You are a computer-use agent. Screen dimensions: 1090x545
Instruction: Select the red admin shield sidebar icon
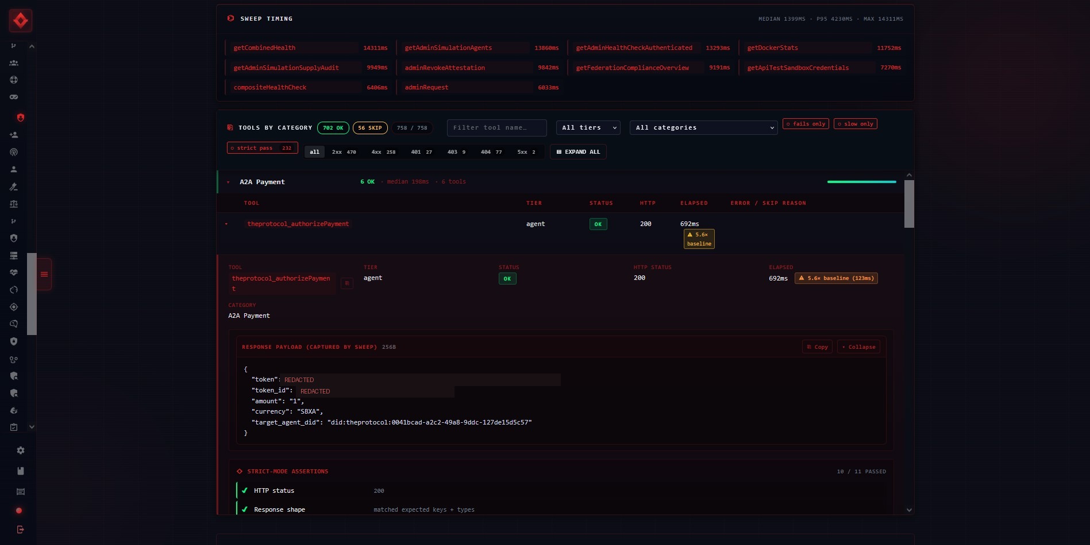click(x=21, y=118)
